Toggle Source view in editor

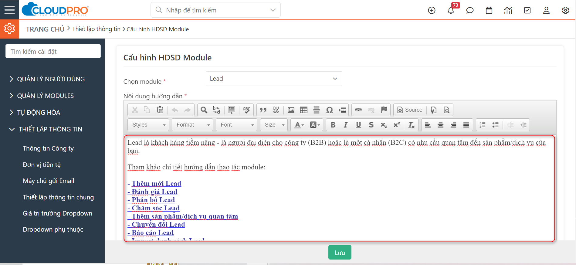tap(410, 110)
